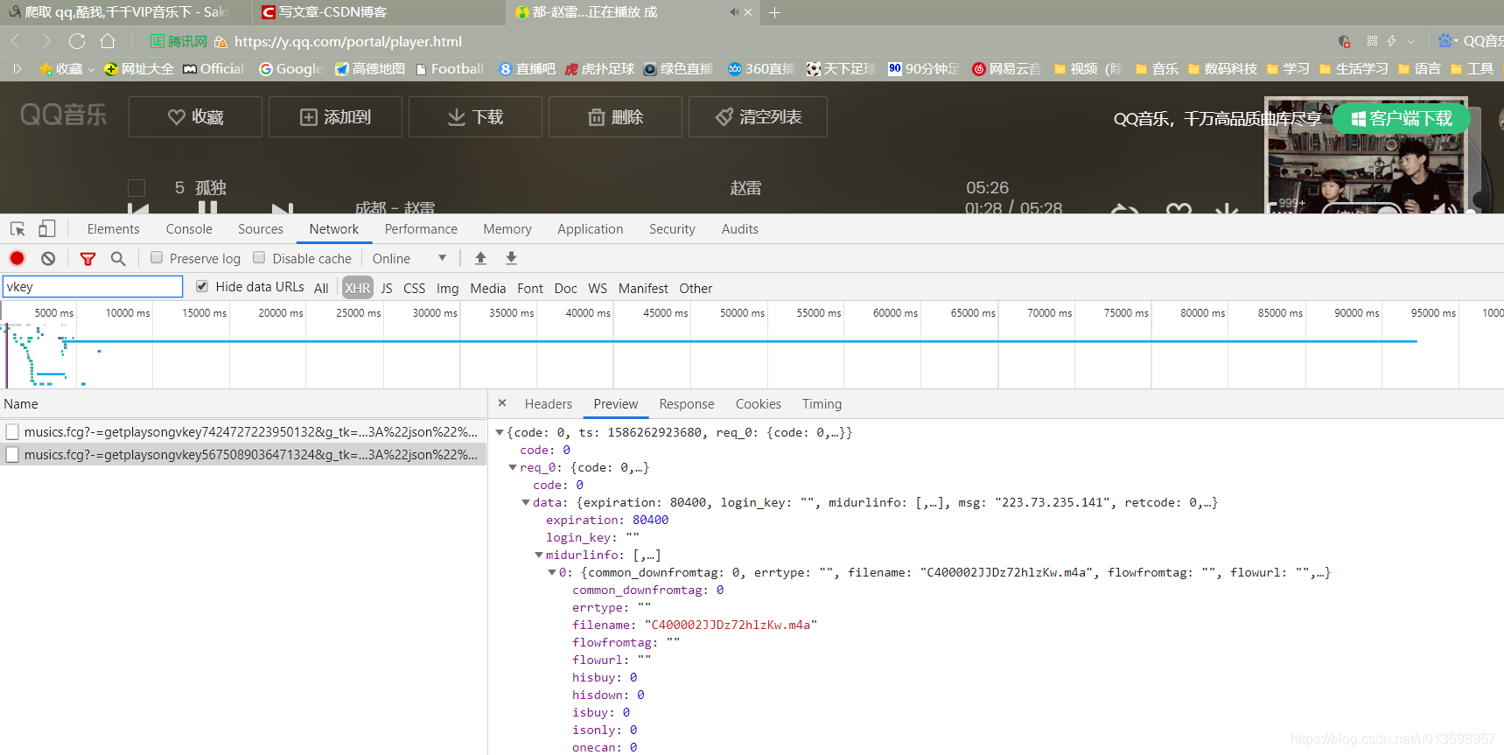Click the 删除 button
This screenshot has height=755, width=1504.
point(615,116)
